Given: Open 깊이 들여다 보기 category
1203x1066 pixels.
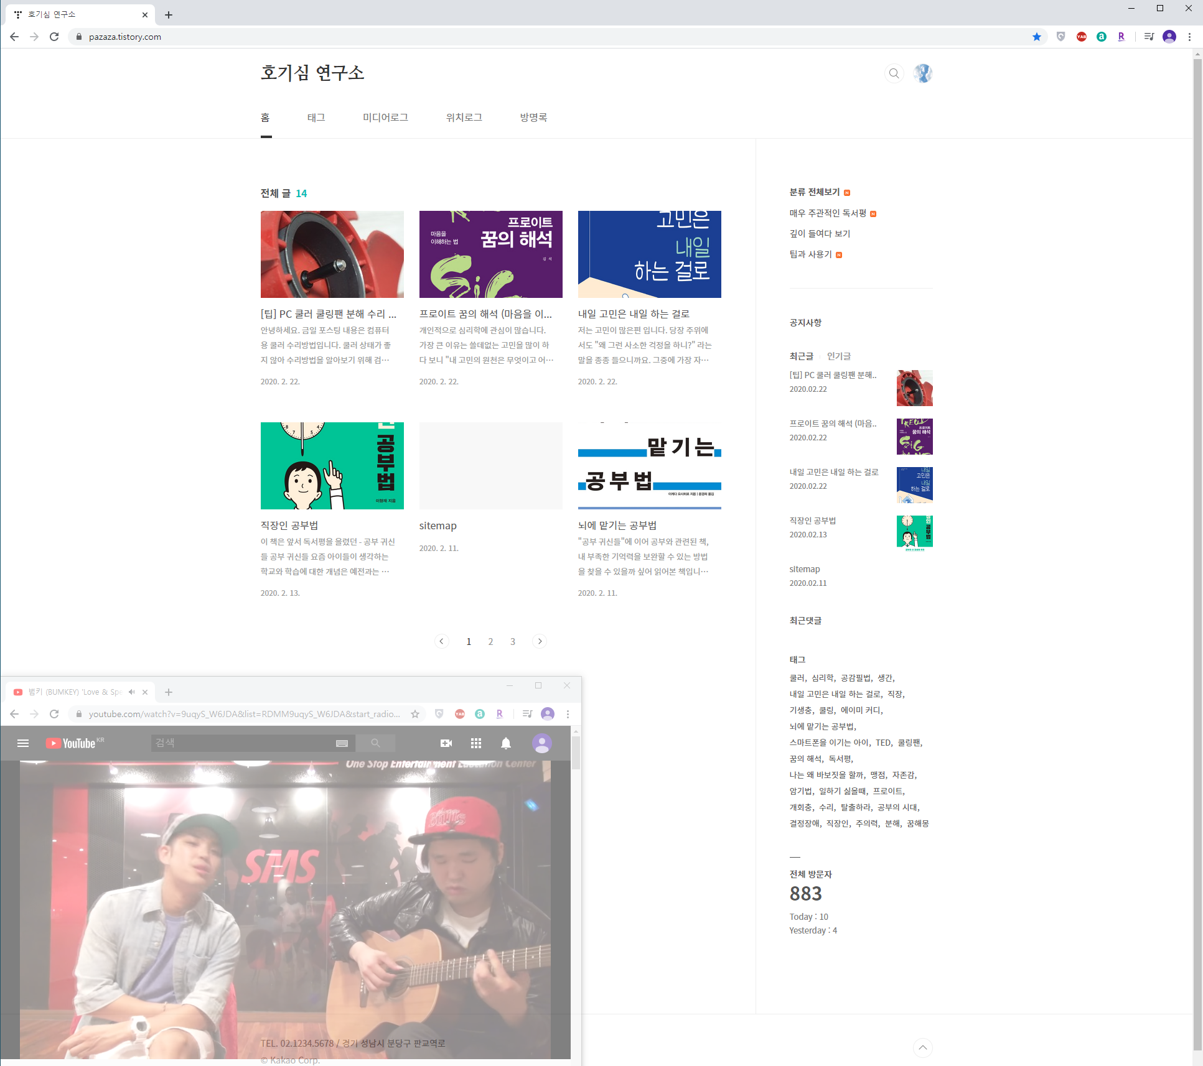Looking at the screenshot, I should [x=820, y=234].
